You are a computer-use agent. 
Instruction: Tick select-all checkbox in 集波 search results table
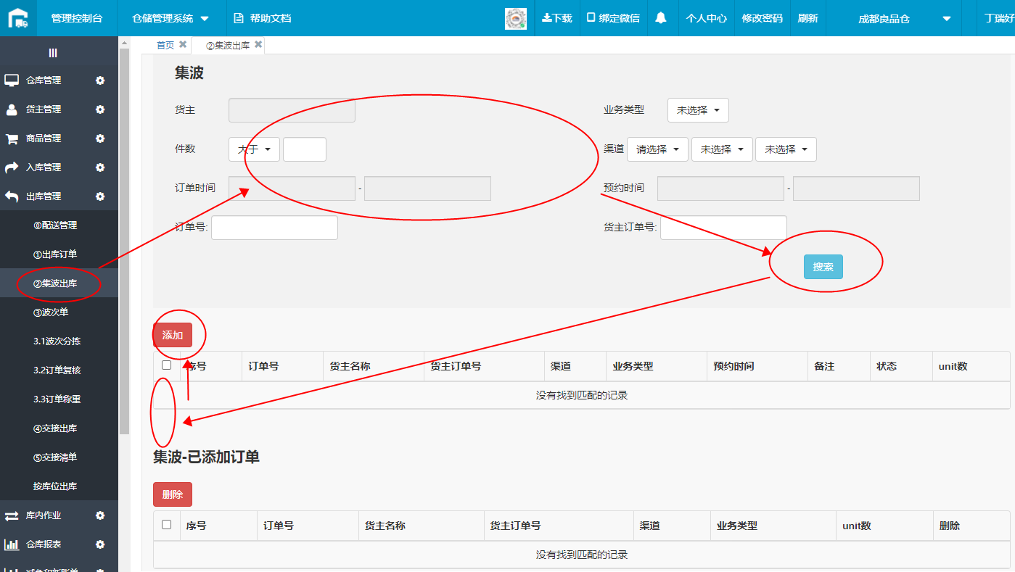167,365
